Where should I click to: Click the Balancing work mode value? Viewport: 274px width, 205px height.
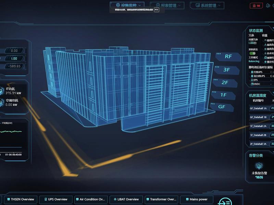(254, 61)
